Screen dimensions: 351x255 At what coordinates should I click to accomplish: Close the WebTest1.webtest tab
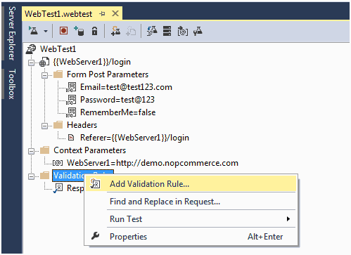pos(115,13)
